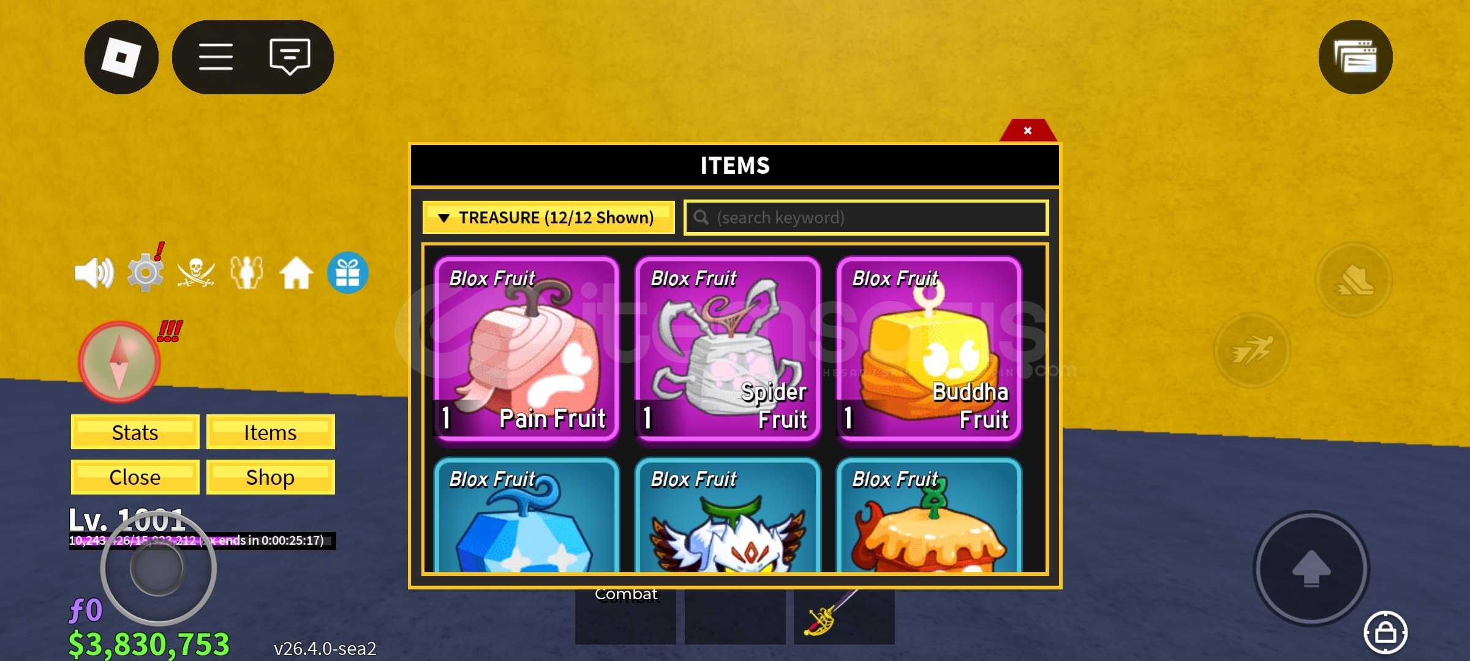The image size is (1470, 661).
Task: Mute sound with the speaker icon
Action: 94,272
